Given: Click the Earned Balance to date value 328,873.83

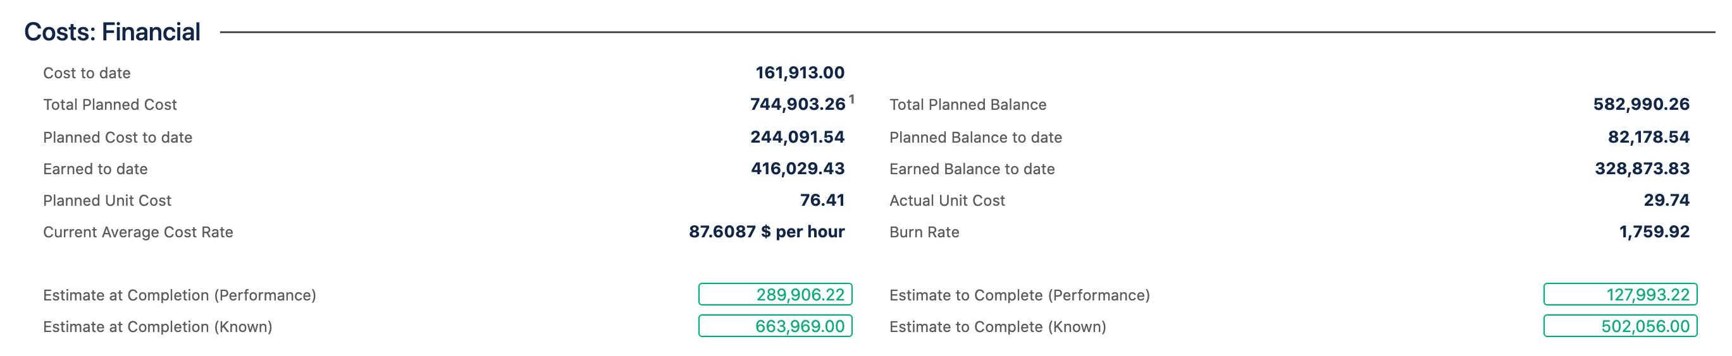Looking at the screenshot, I should click(x=1642, y=169).
